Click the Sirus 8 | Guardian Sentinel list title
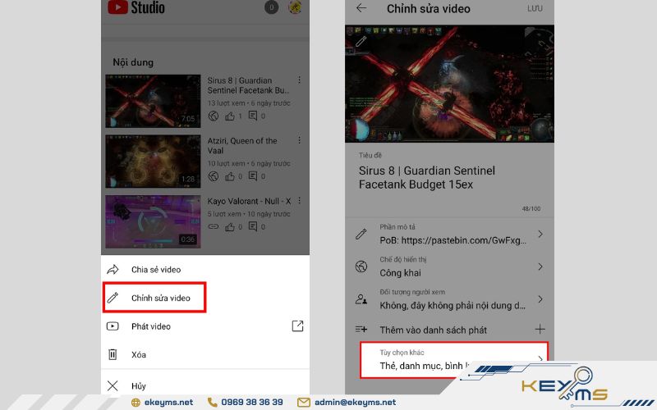Image resolution: width=657 pixels, height=410 pixels. 249,85
